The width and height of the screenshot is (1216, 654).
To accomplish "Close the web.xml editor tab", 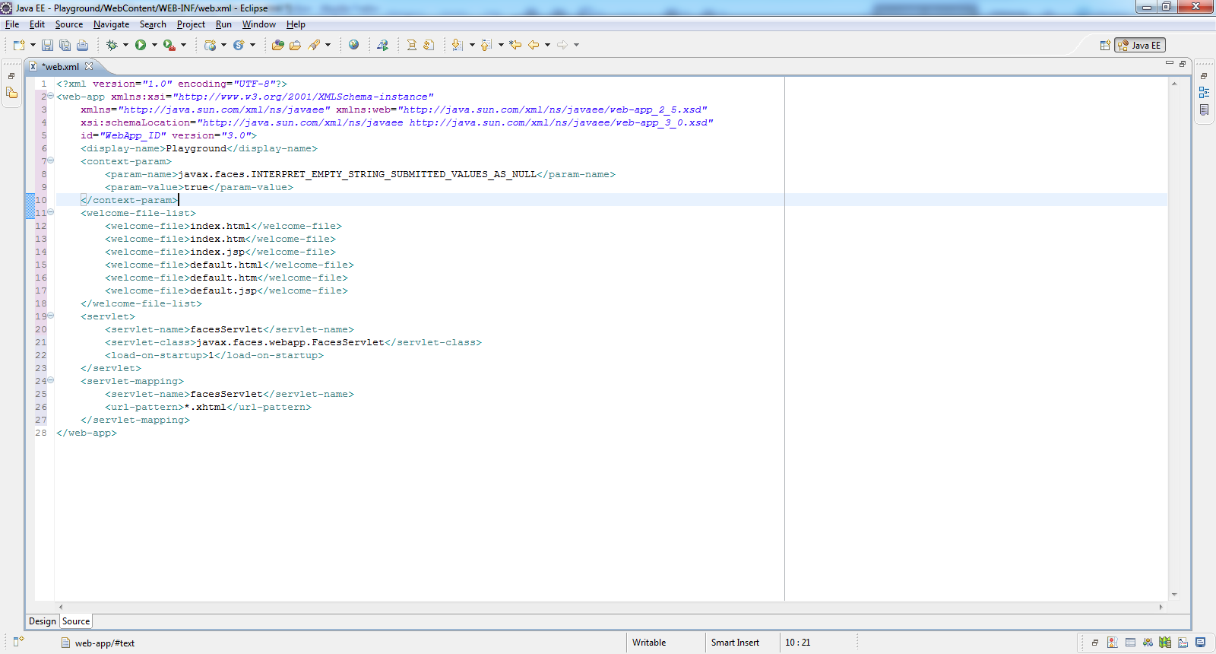I will coord(89,66).
